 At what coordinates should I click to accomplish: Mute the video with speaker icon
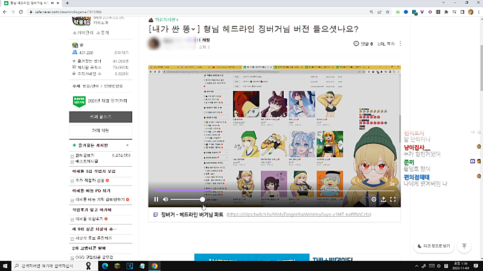[165, 199]
